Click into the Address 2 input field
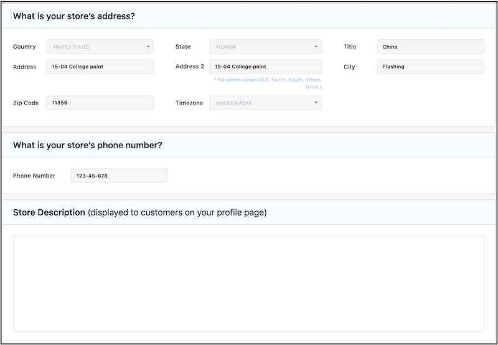Image resolution: width=498 pixels, height=345 pixels. (x=265, y=67)
